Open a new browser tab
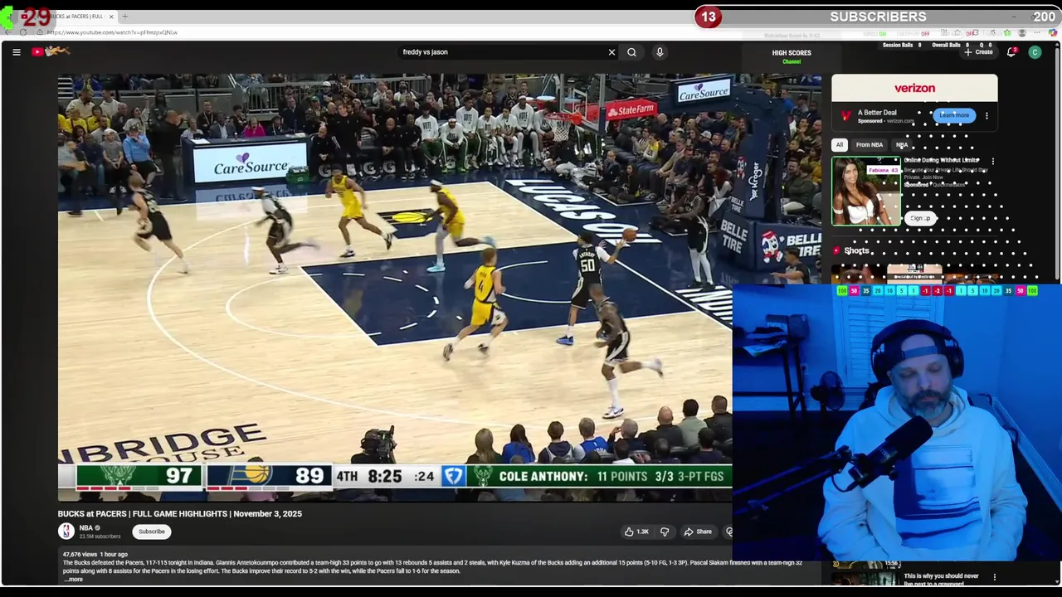This screenshot has height=597, width=1062. tap(125, 17)
